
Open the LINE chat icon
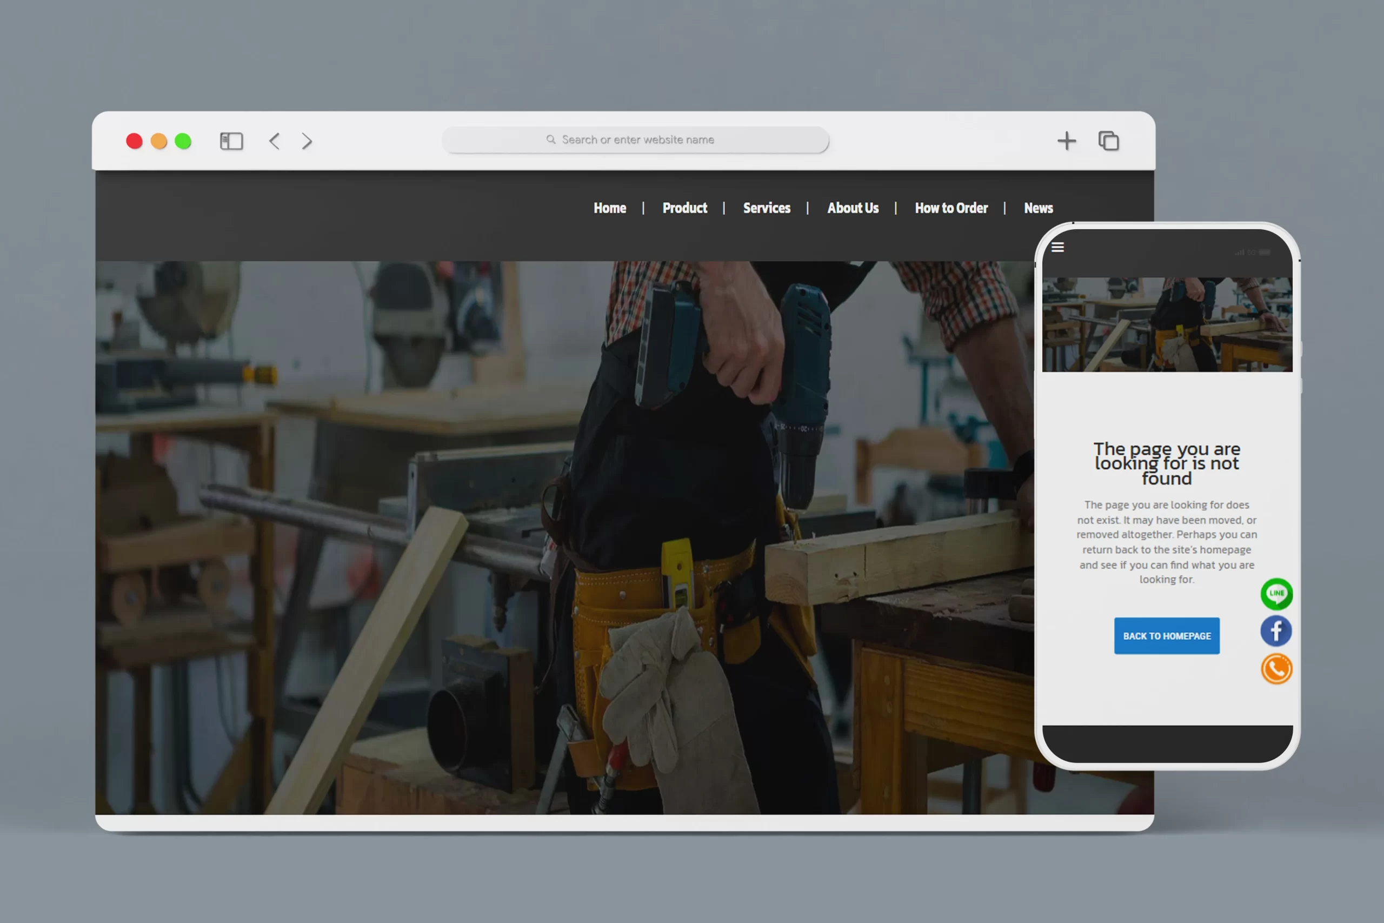1276,593
